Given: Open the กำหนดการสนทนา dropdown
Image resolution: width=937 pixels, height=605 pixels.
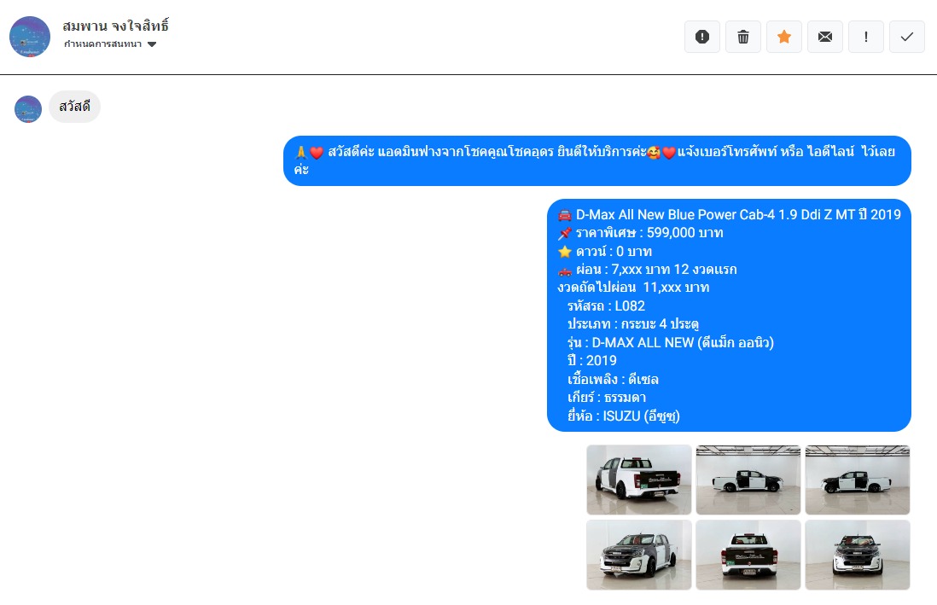Looking at the screenshot, I should (110, 44).
